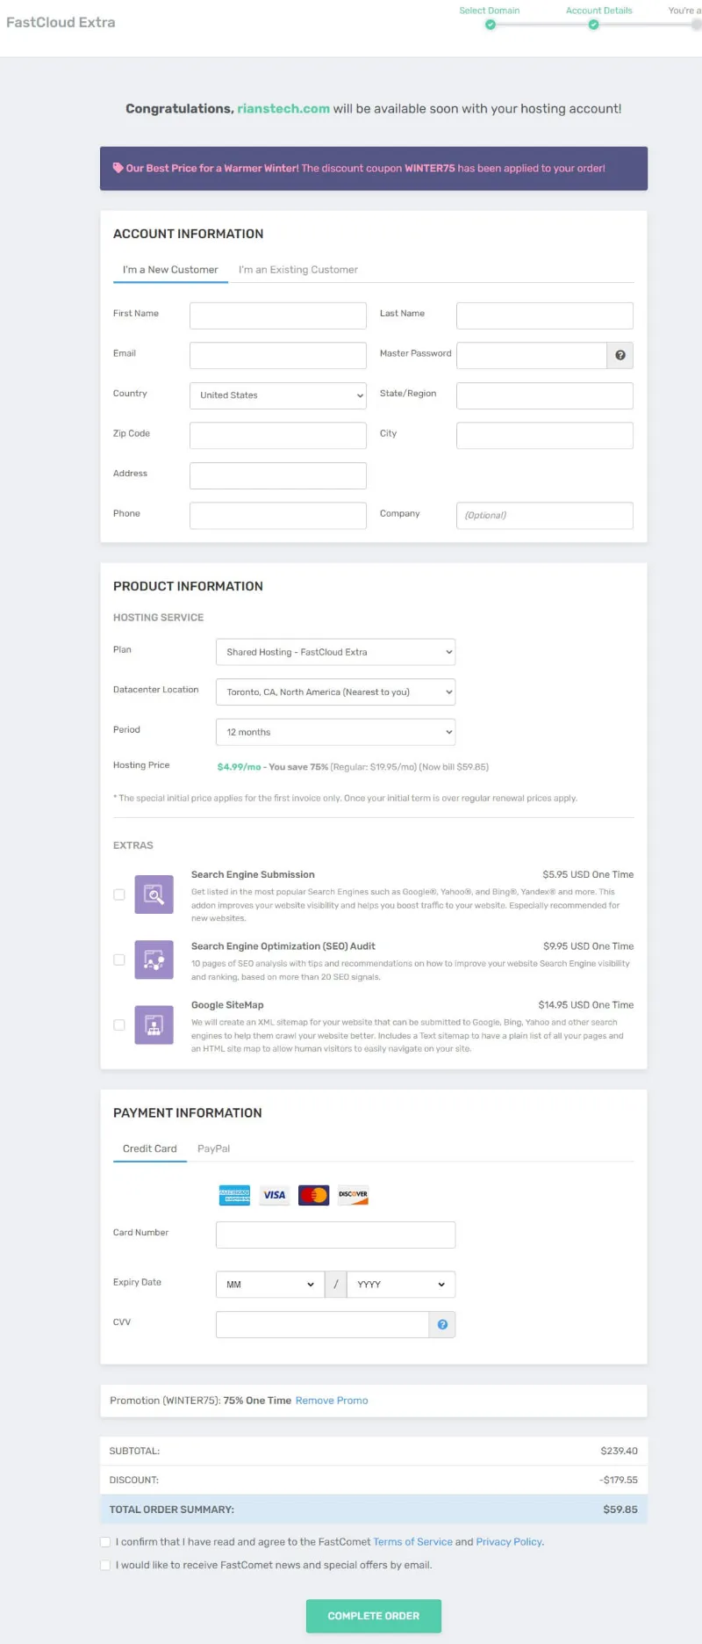The width and height of the screenshot is (702, 1644).
Task: Expand the billing Period dropdown
Action: point(335,731)
